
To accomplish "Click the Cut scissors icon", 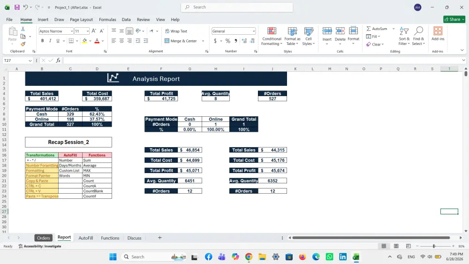I will [x=23, y=29].
